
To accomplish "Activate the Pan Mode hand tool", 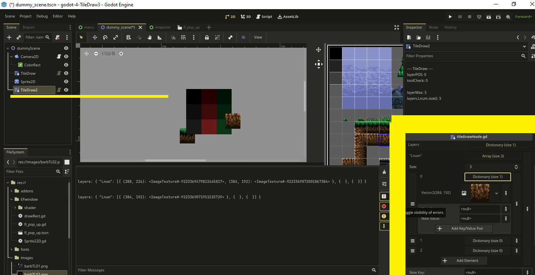I will pos(149,37).
